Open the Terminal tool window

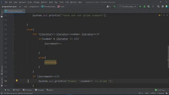click(x=39, y=90)
